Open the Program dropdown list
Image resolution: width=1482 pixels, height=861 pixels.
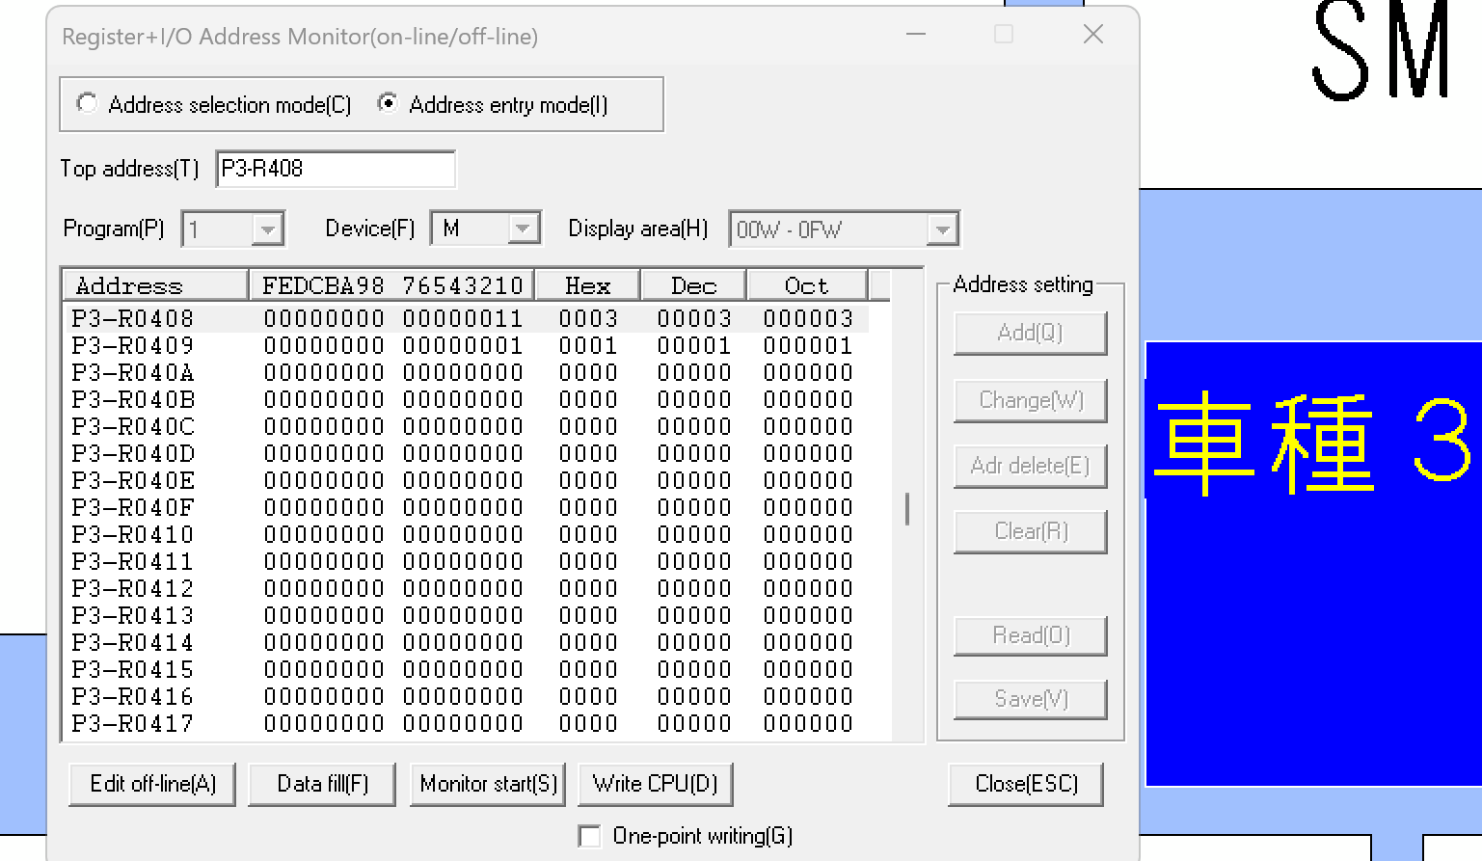267,229
